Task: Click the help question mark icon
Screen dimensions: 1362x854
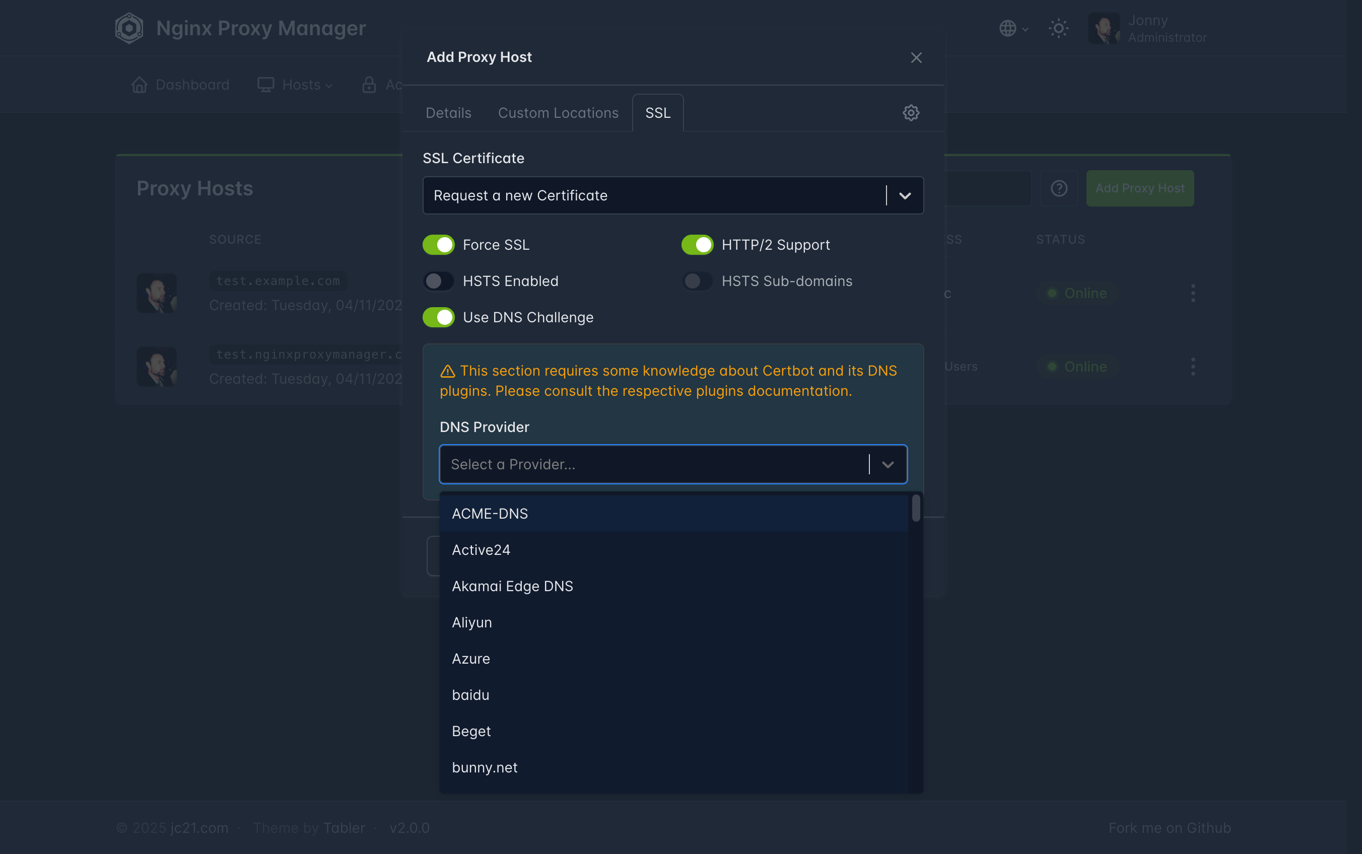Action: coord(1059,188)
